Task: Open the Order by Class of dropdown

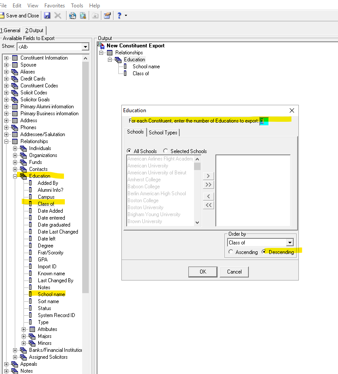Action: [290, 243]
